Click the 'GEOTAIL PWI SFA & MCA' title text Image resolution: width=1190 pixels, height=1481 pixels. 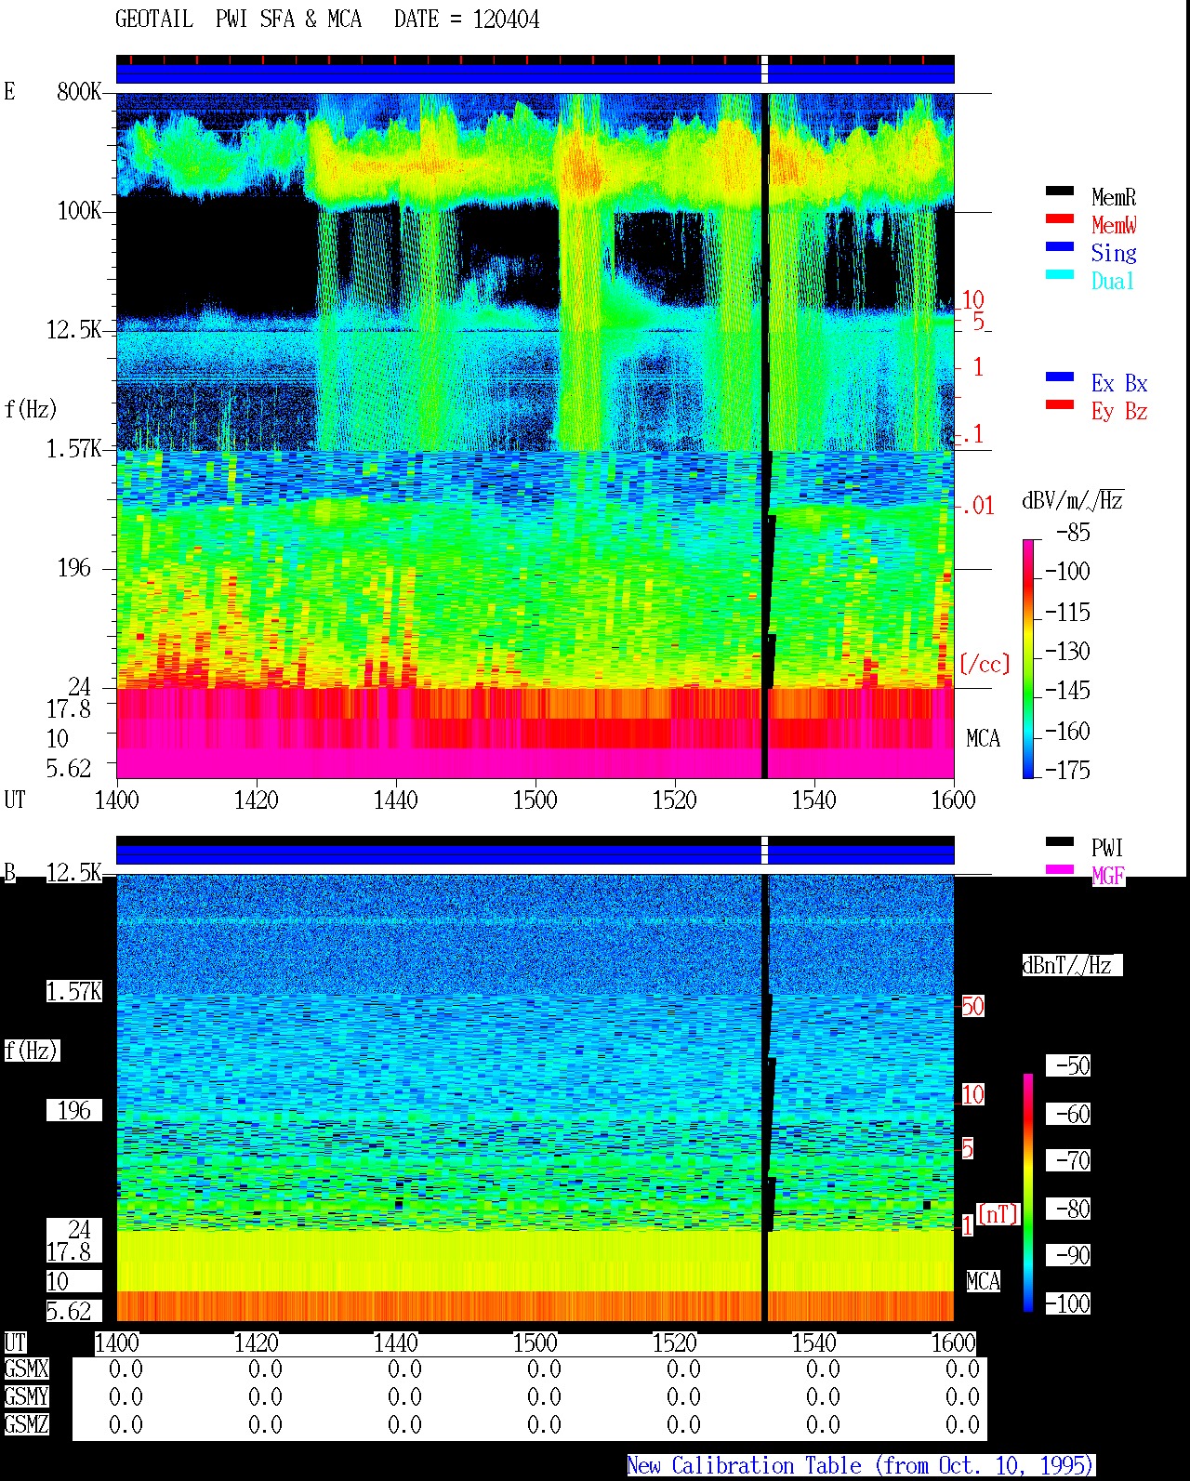238,20
